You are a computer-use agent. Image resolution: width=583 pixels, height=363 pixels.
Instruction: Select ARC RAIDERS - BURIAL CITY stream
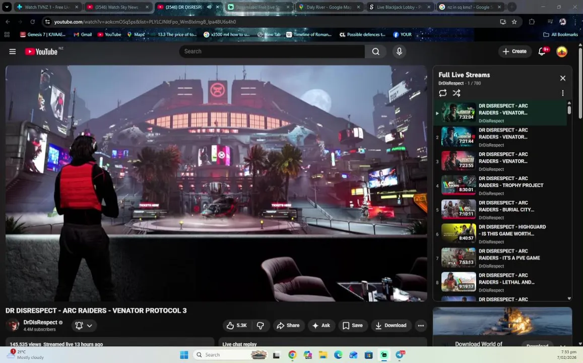[500, 210]
